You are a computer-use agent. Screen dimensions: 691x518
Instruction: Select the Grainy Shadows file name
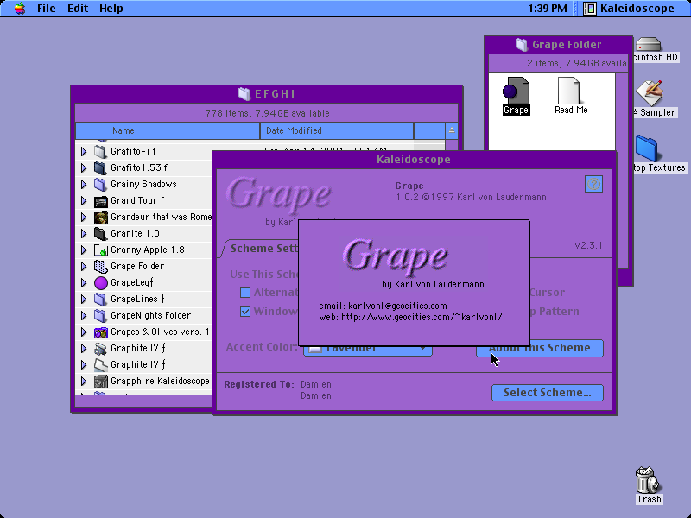[143, 184]
